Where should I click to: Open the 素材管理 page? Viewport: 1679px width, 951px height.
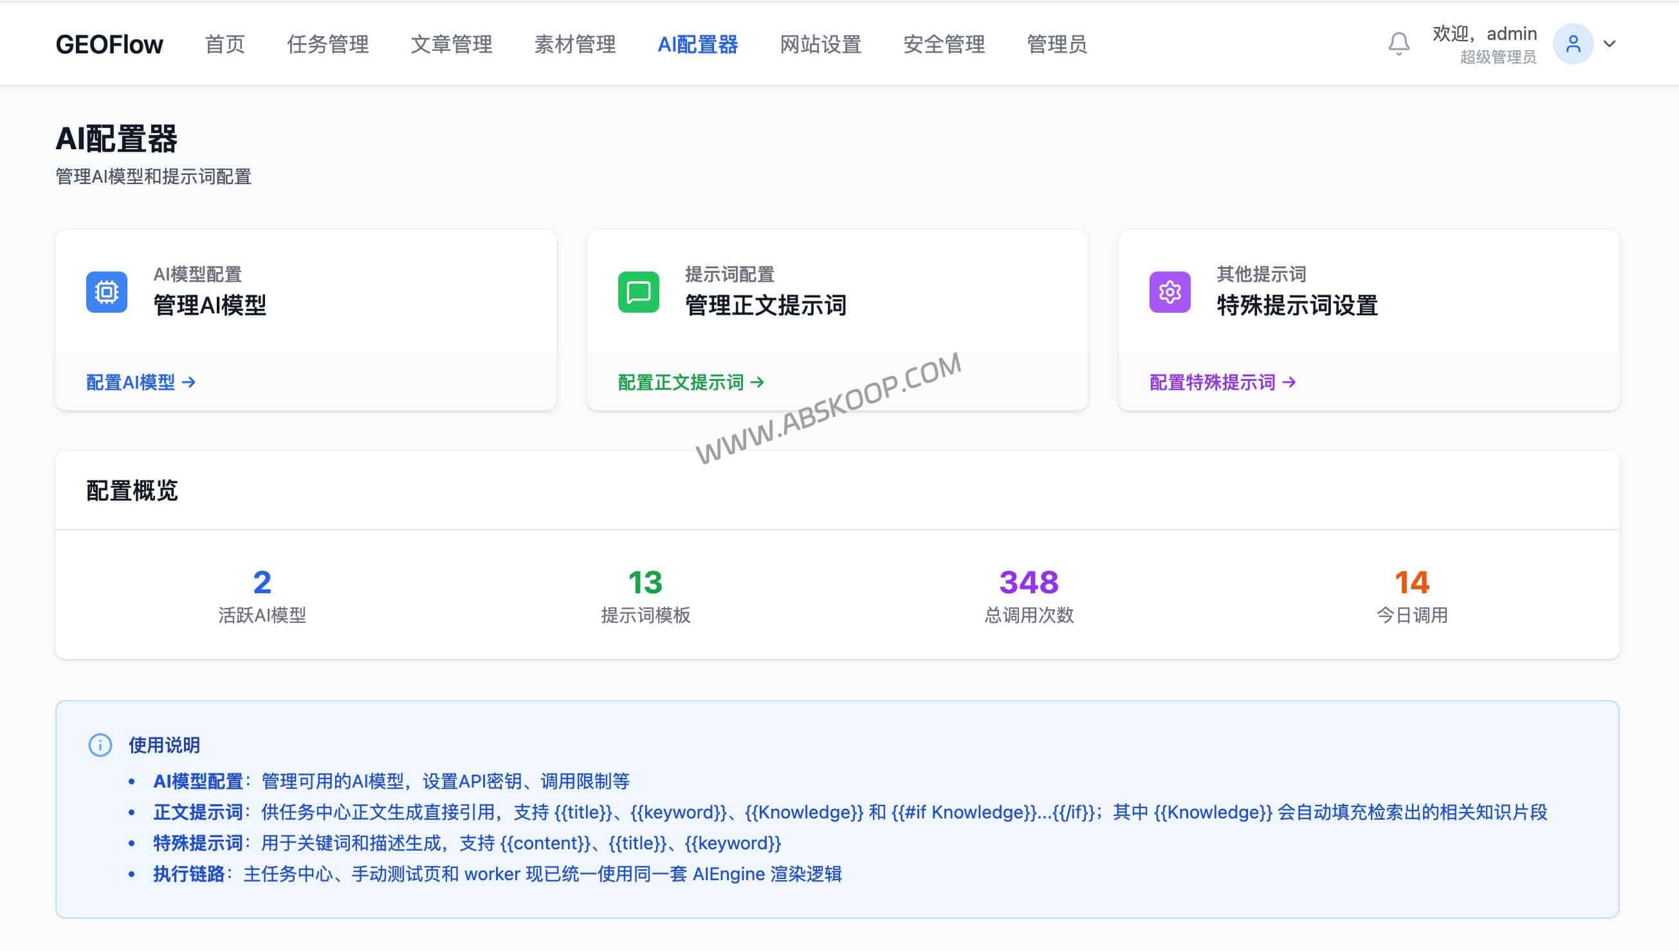click(575, 44)
